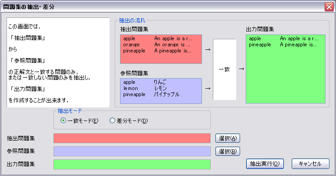The height and width of the screenshot is (176, 336).
Task: Switch to 差分モード(D) radio option
Action: tap(112, 121)
